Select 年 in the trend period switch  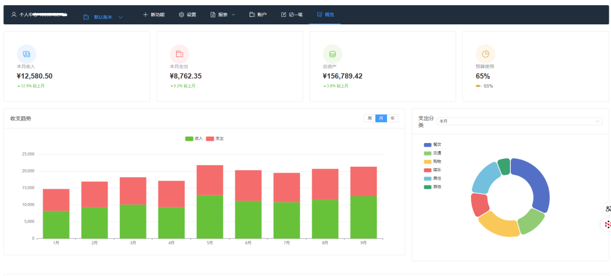pyautogui.click(x=393, y=118)
